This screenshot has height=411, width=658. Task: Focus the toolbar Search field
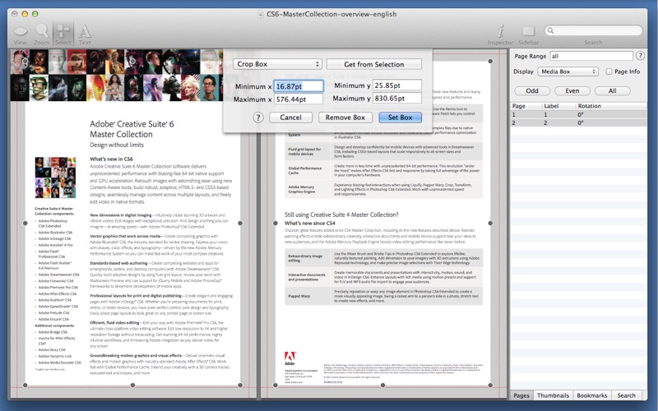click(593, 30)
